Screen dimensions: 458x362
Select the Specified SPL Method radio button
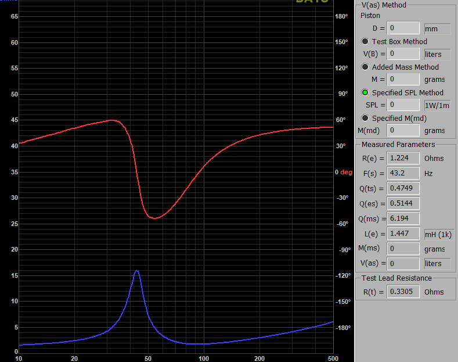(365, 92)
